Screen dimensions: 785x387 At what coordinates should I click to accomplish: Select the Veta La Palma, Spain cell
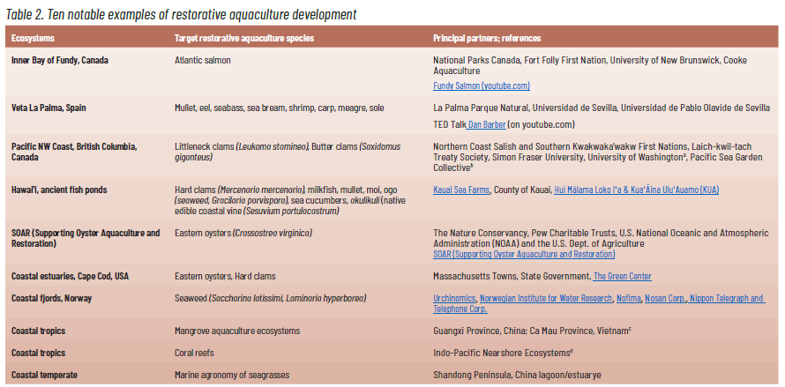(x=49, y=108)
